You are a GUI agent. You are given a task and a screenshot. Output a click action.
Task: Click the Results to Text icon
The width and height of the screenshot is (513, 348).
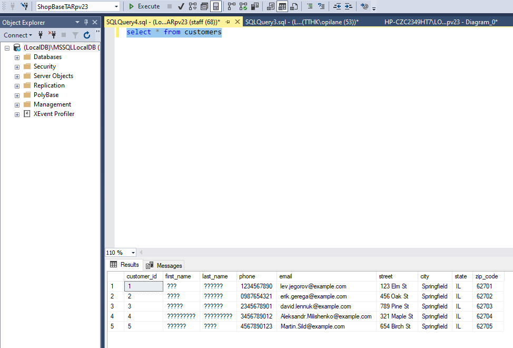tap(271, 6)
